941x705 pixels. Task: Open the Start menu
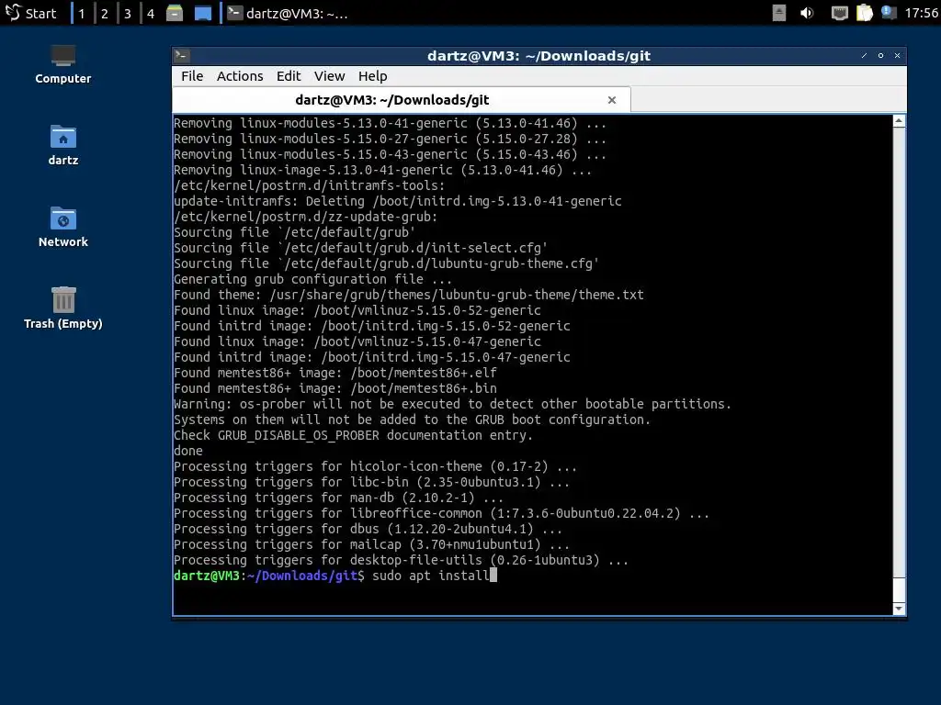click(30, 13)
